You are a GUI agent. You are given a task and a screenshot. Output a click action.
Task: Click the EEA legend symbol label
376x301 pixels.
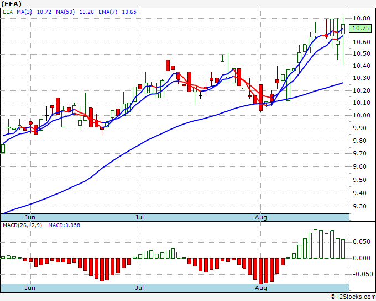tap(8, 12)
